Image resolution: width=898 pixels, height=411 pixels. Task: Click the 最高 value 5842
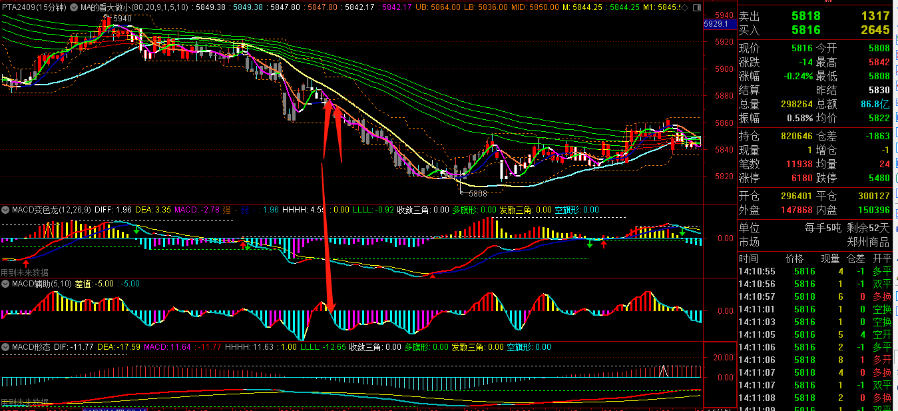(879, 63)
